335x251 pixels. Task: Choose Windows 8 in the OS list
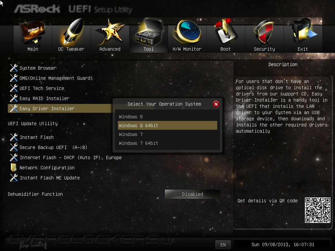pyautogui.click(x=167, y=117)
